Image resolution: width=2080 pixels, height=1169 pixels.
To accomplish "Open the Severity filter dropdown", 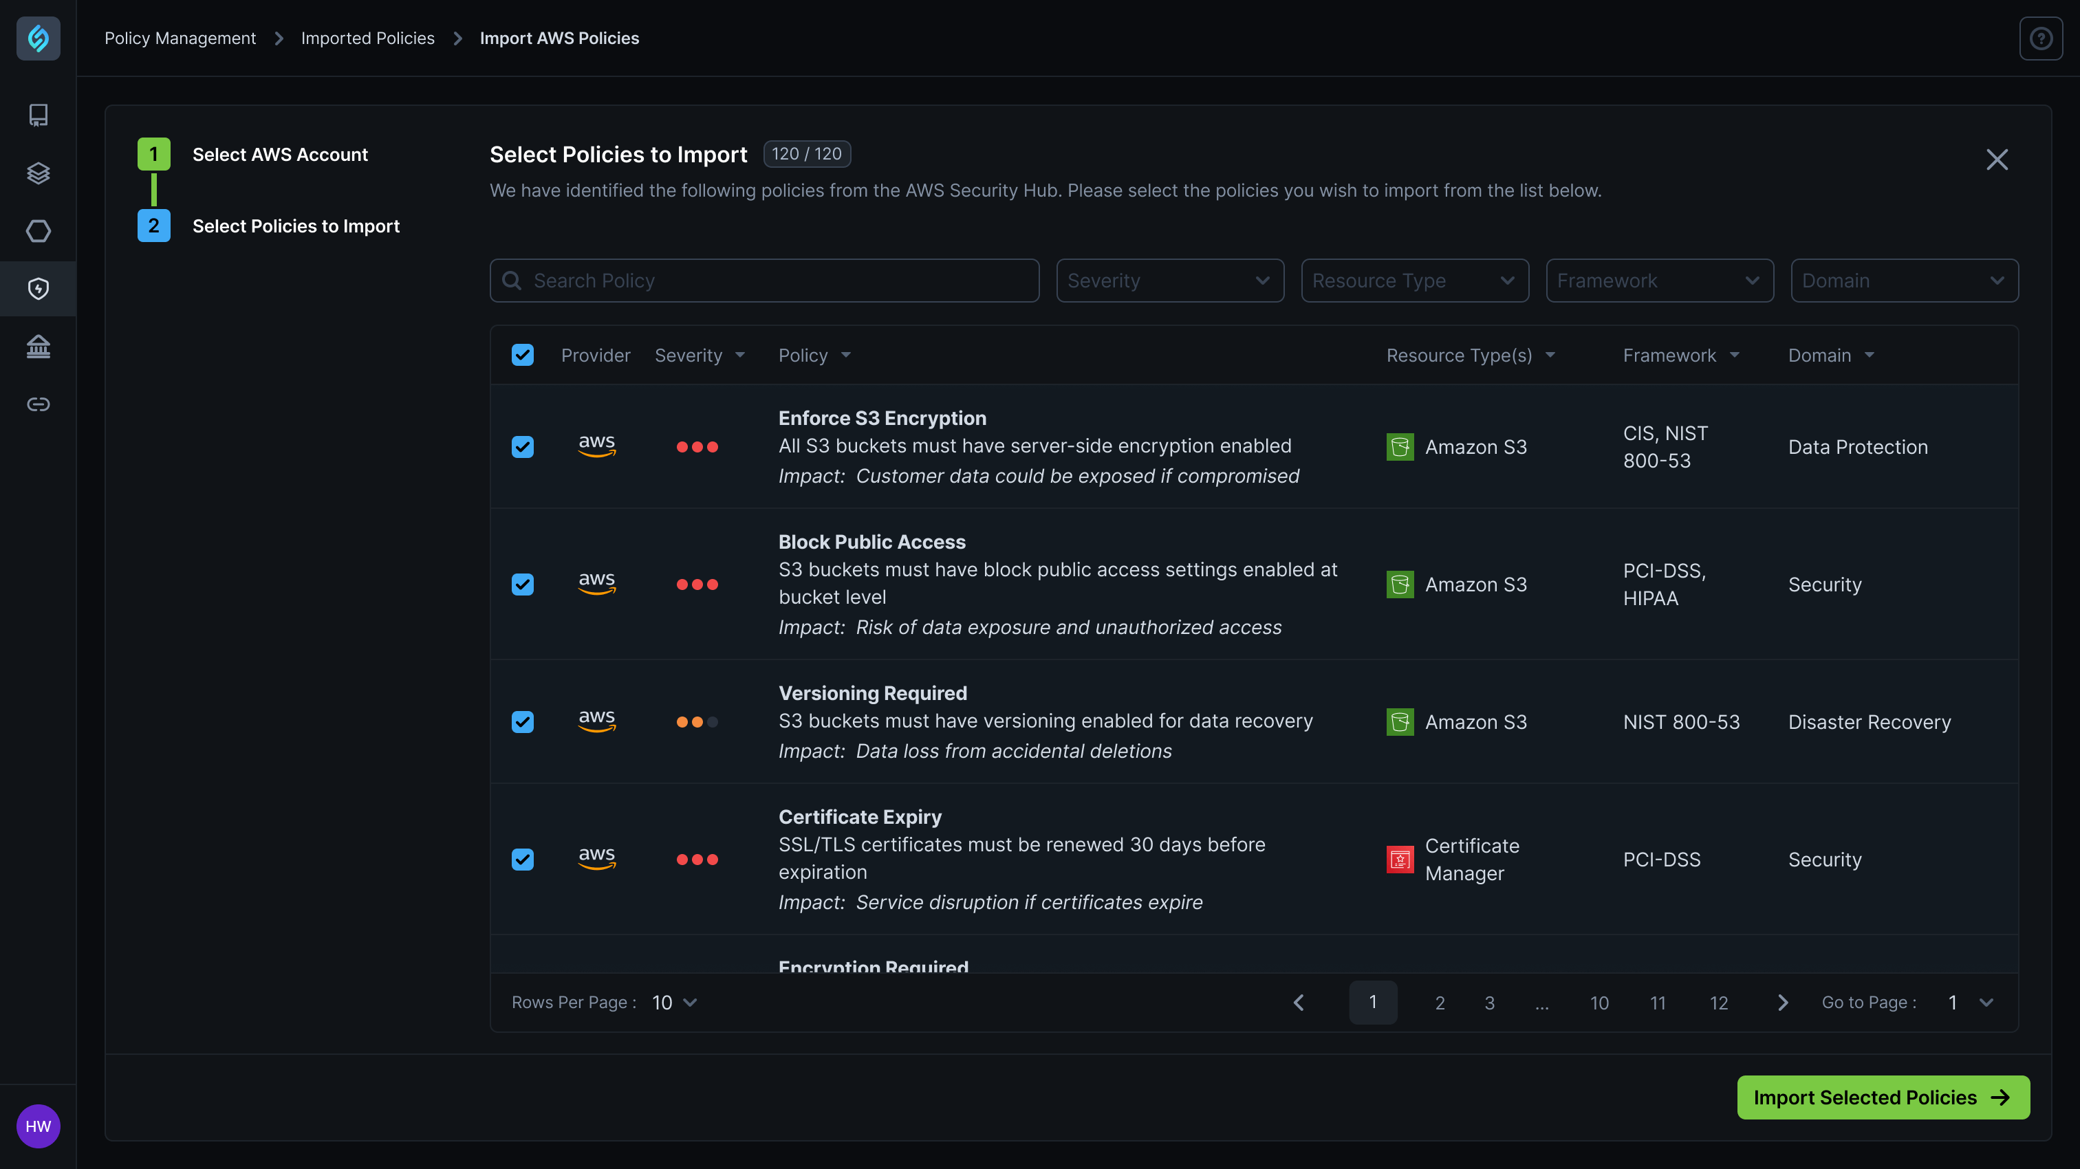I will click(x=1170, y=280).
